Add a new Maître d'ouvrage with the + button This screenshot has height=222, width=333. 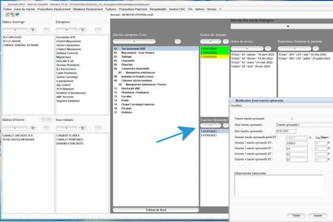tap(15, 30)
